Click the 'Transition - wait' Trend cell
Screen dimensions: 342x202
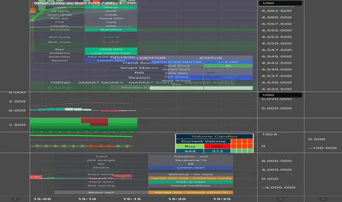click(190, 156)
